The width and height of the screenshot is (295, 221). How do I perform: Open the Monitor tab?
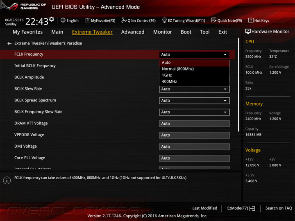click(x=163, y=32)
